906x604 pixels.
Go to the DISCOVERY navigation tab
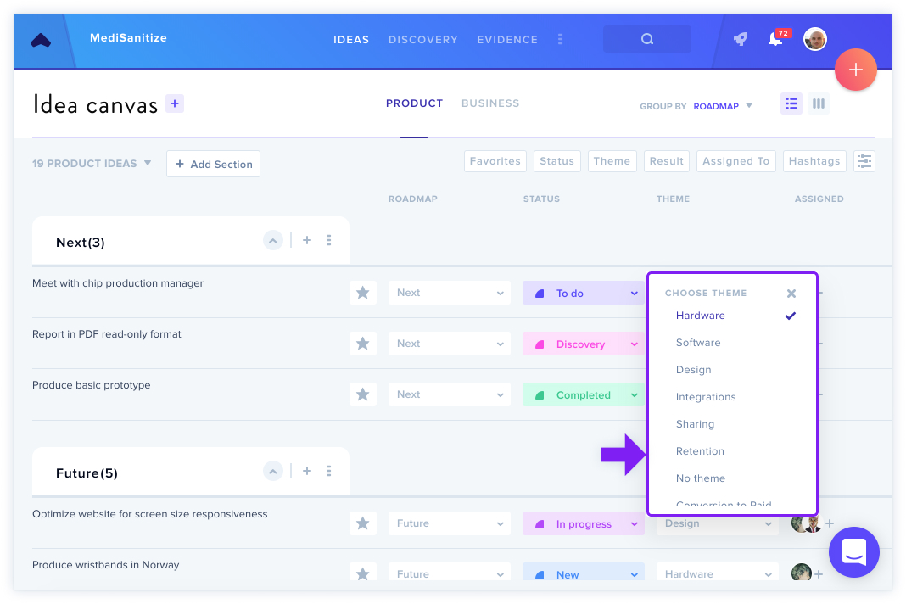pos(423,39)
